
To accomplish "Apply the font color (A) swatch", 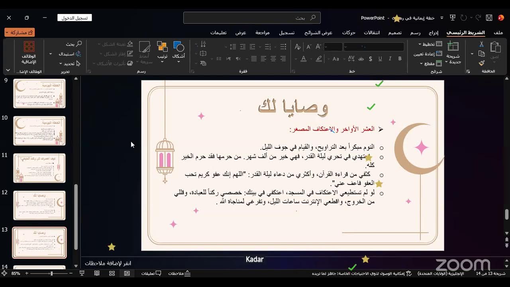I will (303, 59).
